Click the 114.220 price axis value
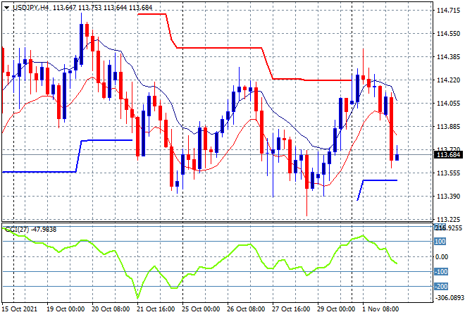The height and width of the screenshot is (317, 465). (448, 80)
